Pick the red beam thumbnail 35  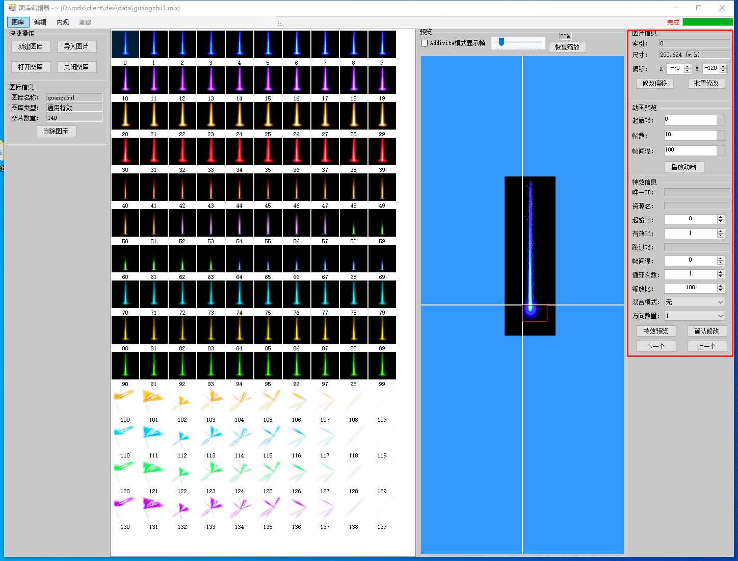click(x=268, y=151)
